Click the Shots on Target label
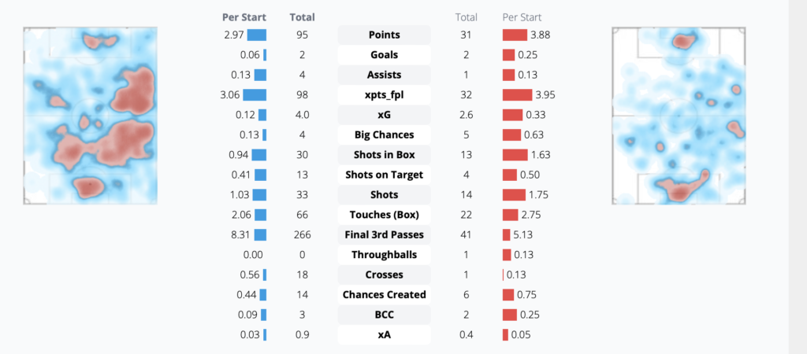 [x=384, y=175]
